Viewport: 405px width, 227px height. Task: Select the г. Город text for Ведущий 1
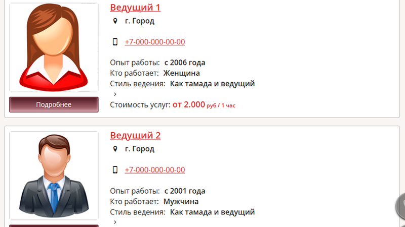[140, 21]
